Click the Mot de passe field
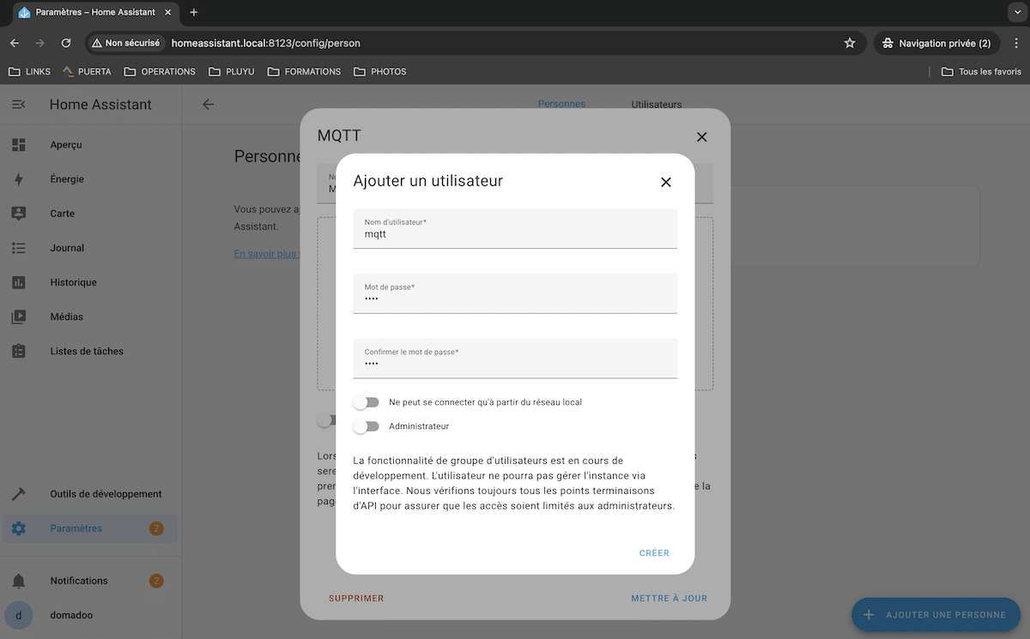The image size is (1030, 639). tap(515, 294)
